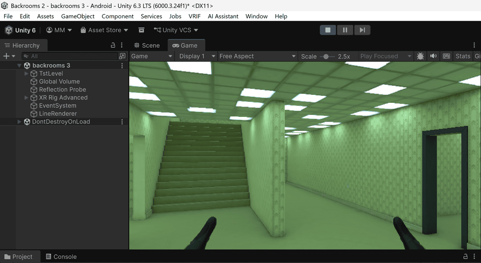Open backrooms 3 scene options menu
This screenshot has height=263, width=481.
(x=122, y=66)
